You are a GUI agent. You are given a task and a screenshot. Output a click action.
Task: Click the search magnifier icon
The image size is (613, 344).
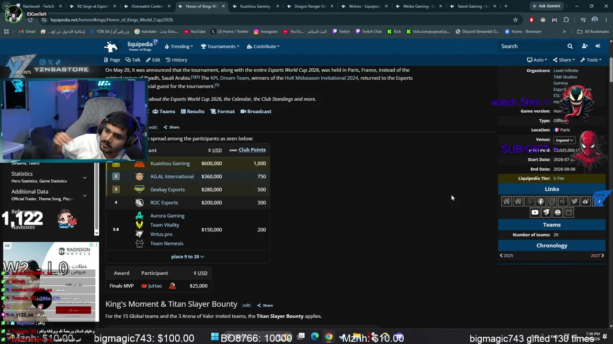point(570,46)
